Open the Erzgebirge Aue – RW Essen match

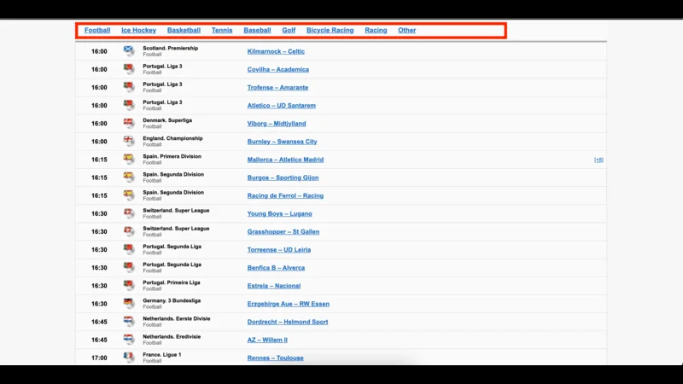pos(288,304)
